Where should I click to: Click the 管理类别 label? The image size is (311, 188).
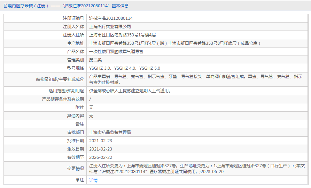pyautogui.click(x=76, y=60)
